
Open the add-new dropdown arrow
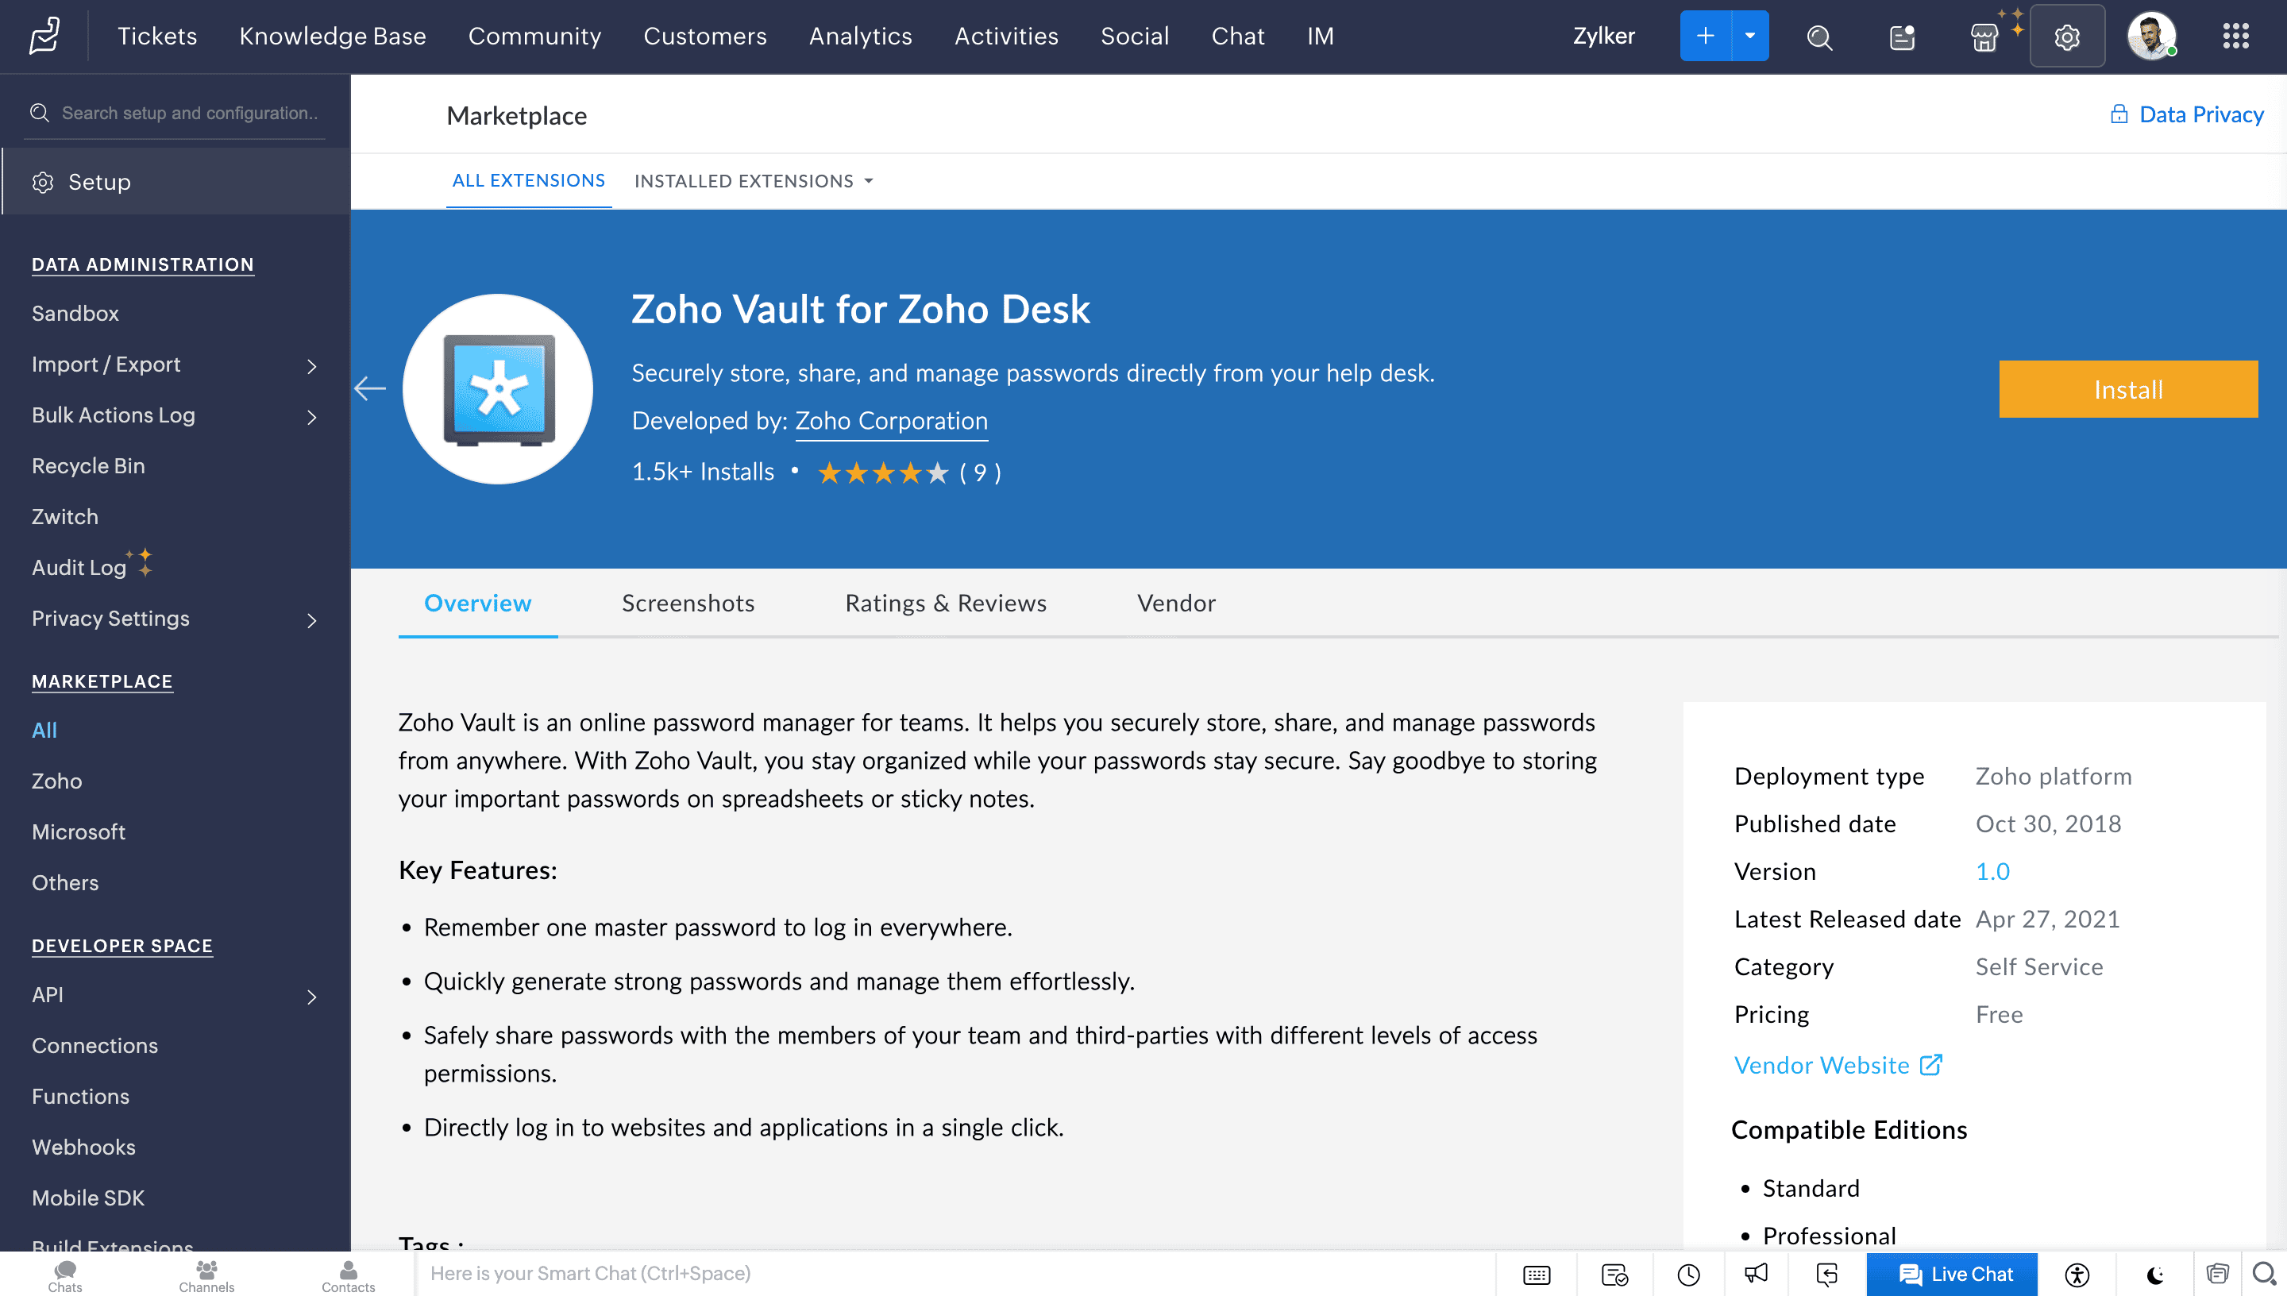1749,36
